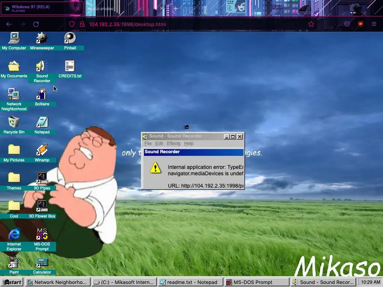This screenshot has width=383, height=287.
Task: Start the 3D Pipes shortcut
Action: coord(42,181)
